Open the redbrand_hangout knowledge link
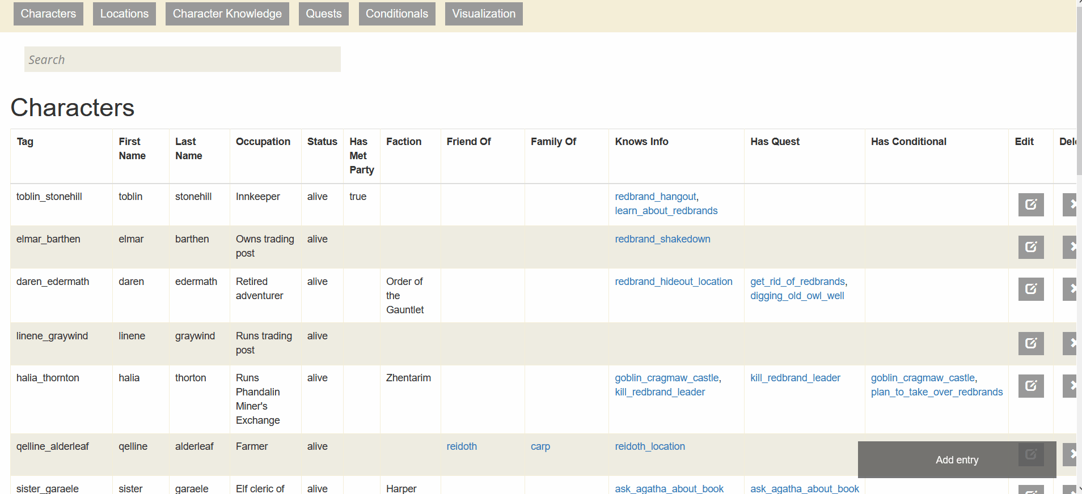Viewport: 1082px width, 494px height. [x=656, y=197]
